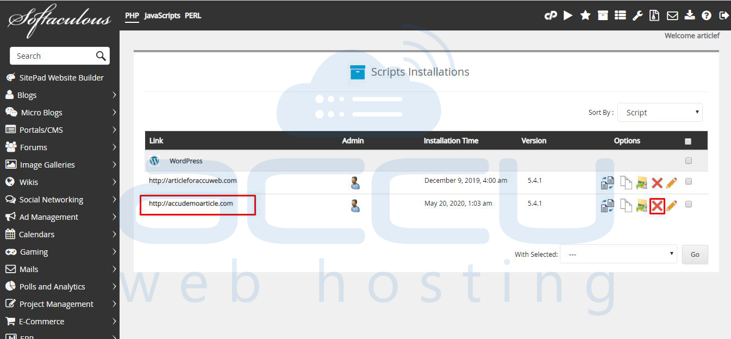The height and width of the screenshot is (339, 731).
Task: Expand the Polls and Analytics arrow
Action: click(x=114, y=286)
